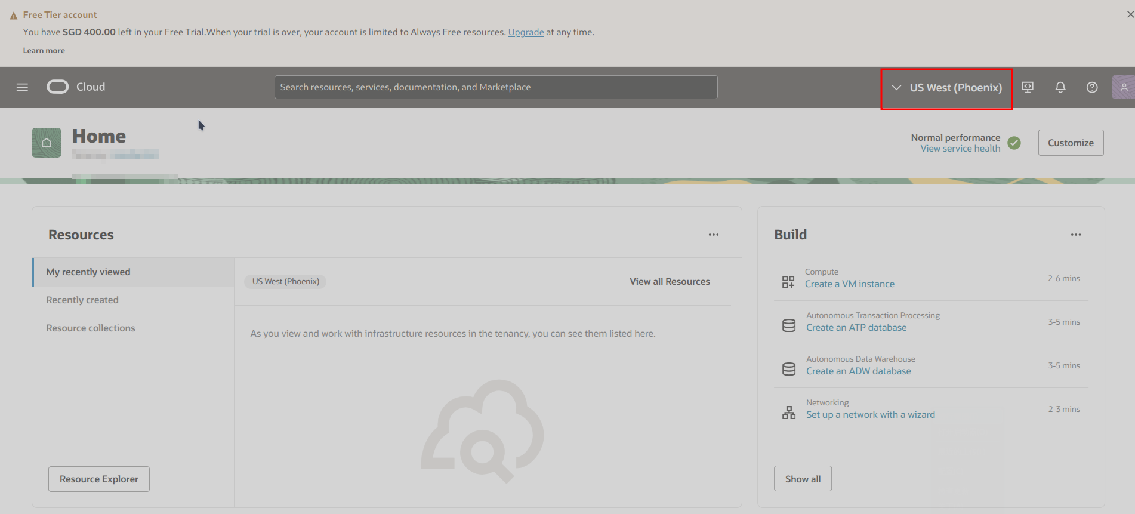Click the Normal performance status text

[x=955, y=138]
